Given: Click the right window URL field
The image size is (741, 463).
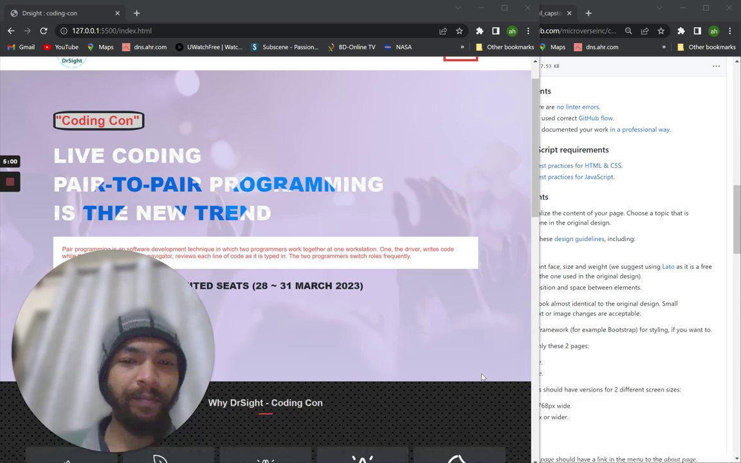Looking at the screenshot, I should click(x=579, y=31).
